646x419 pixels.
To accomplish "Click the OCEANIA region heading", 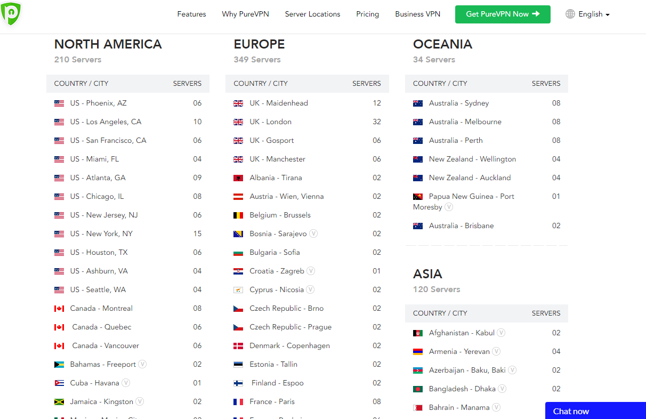I will pyautogui.click(x=443, y=44).
